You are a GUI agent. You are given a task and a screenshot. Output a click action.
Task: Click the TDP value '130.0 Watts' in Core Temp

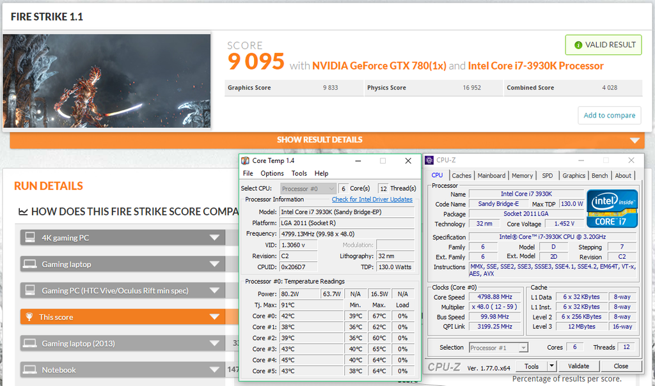point(395,267)
